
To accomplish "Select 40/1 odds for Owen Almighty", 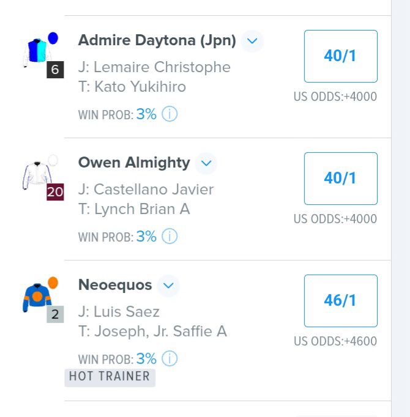I will (x=340, y=179).
